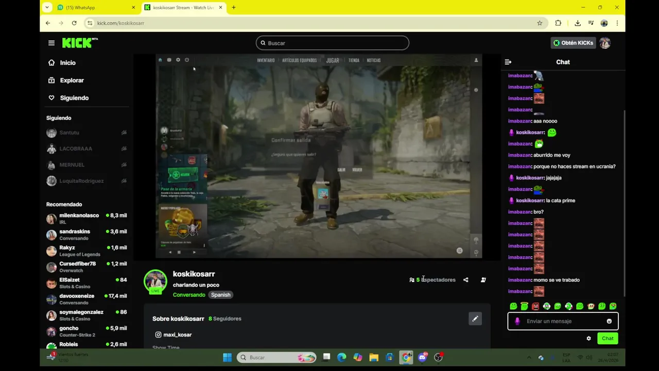Click the chat panel scrollbar

click(625, 204)
